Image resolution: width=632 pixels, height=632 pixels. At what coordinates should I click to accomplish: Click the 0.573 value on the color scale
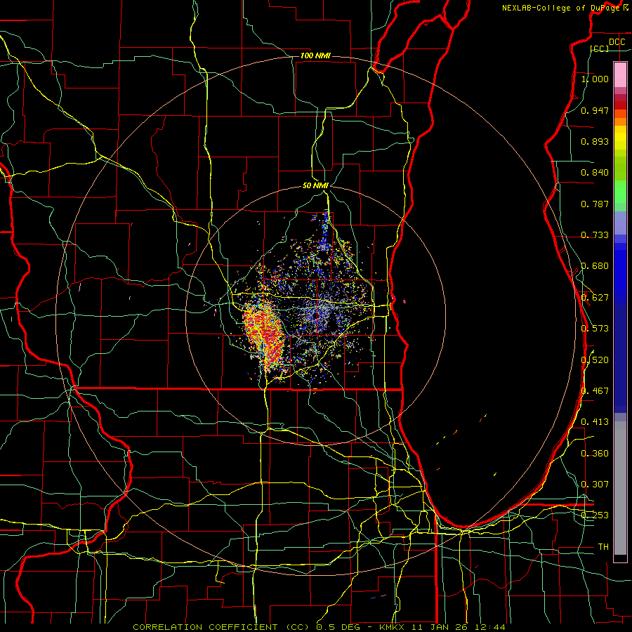click(595, 329)
